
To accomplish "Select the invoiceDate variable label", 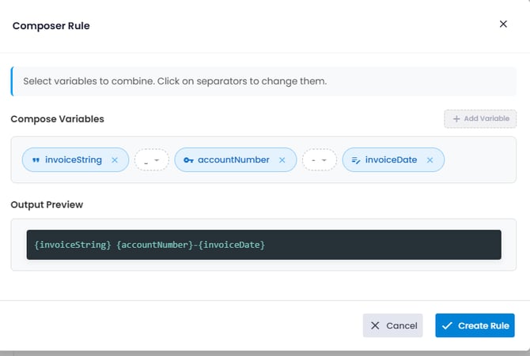I will [392, 160].
